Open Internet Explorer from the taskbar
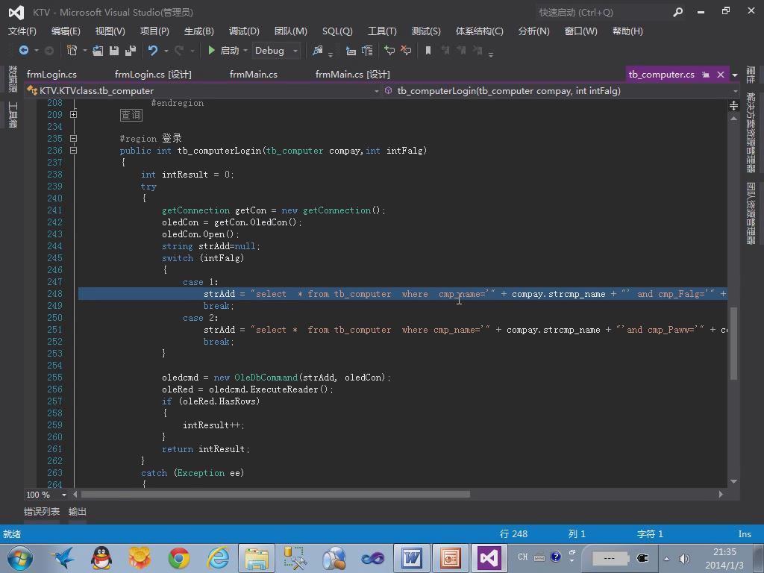Viewport: 764px width, 573px height. [x=219, y=558]
